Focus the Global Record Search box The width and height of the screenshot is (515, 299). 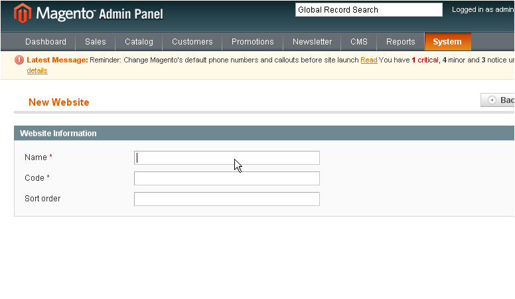pos(369,10)
